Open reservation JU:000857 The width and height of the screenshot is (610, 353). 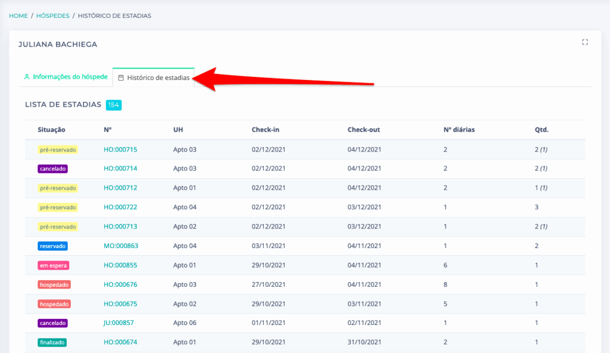119,323
